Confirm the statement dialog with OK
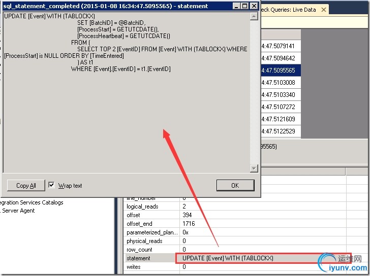 [235, 185]
